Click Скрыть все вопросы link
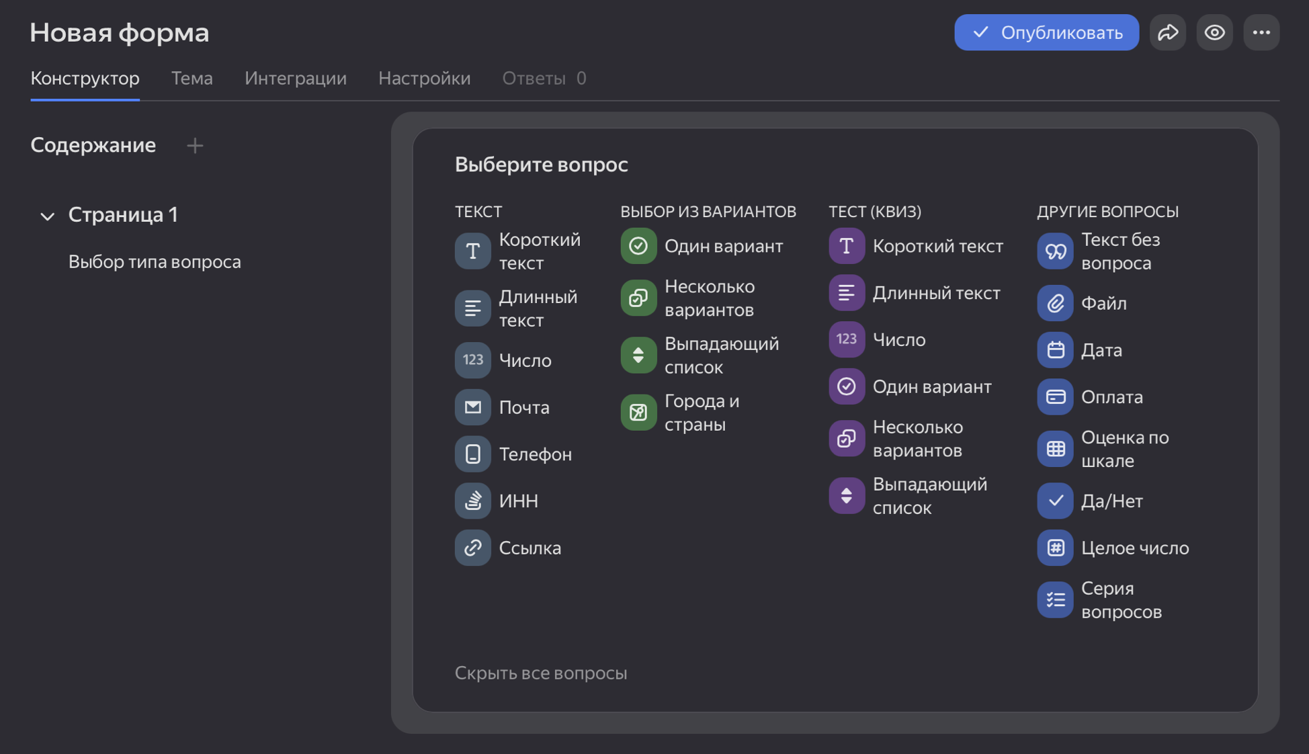The image size is (1309, 754). (x=540, y=673)
